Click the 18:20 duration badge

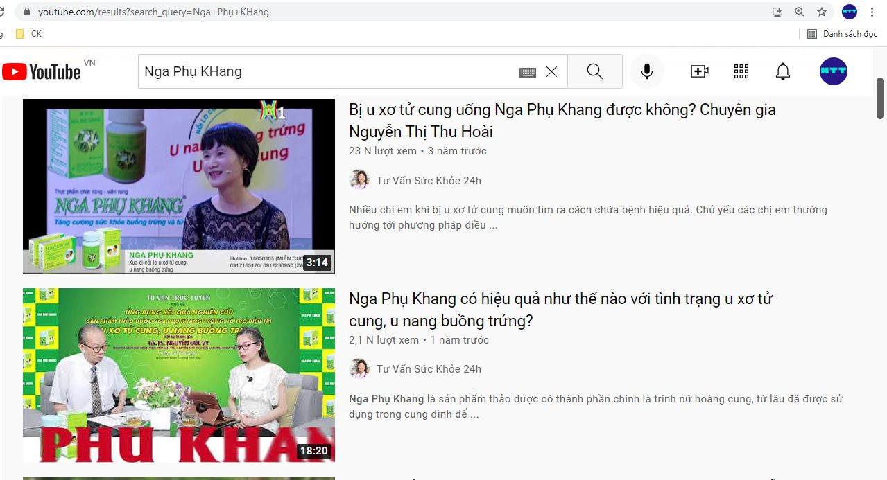pyautogui.click(x=313, y=451)
